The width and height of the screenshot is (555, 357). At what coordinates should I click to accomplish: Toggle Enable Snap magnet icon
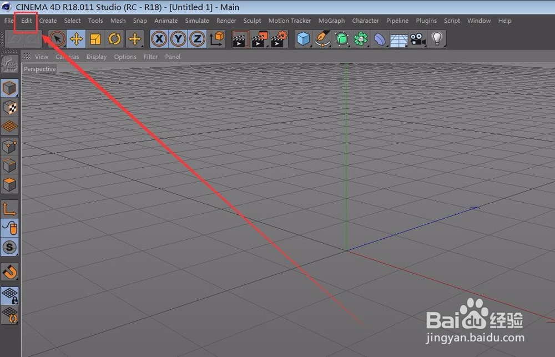(9, 271)
